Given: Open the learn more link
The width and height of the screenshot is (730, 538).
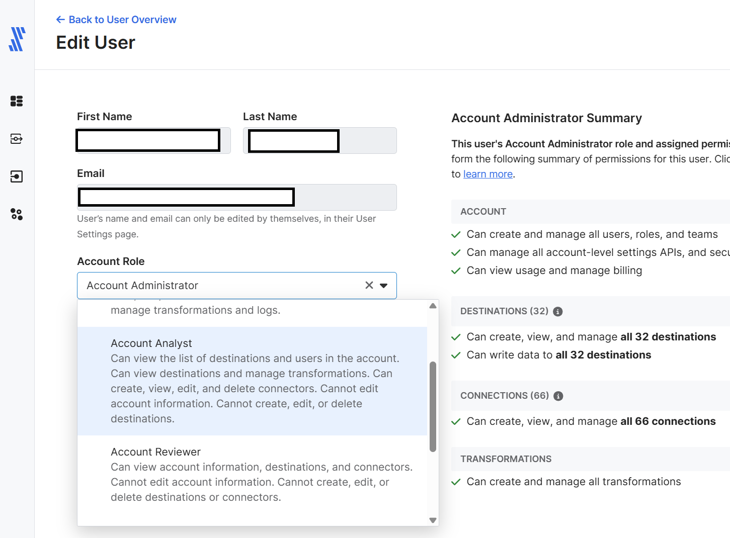Looking at the screenshot, I should [488, 174].
